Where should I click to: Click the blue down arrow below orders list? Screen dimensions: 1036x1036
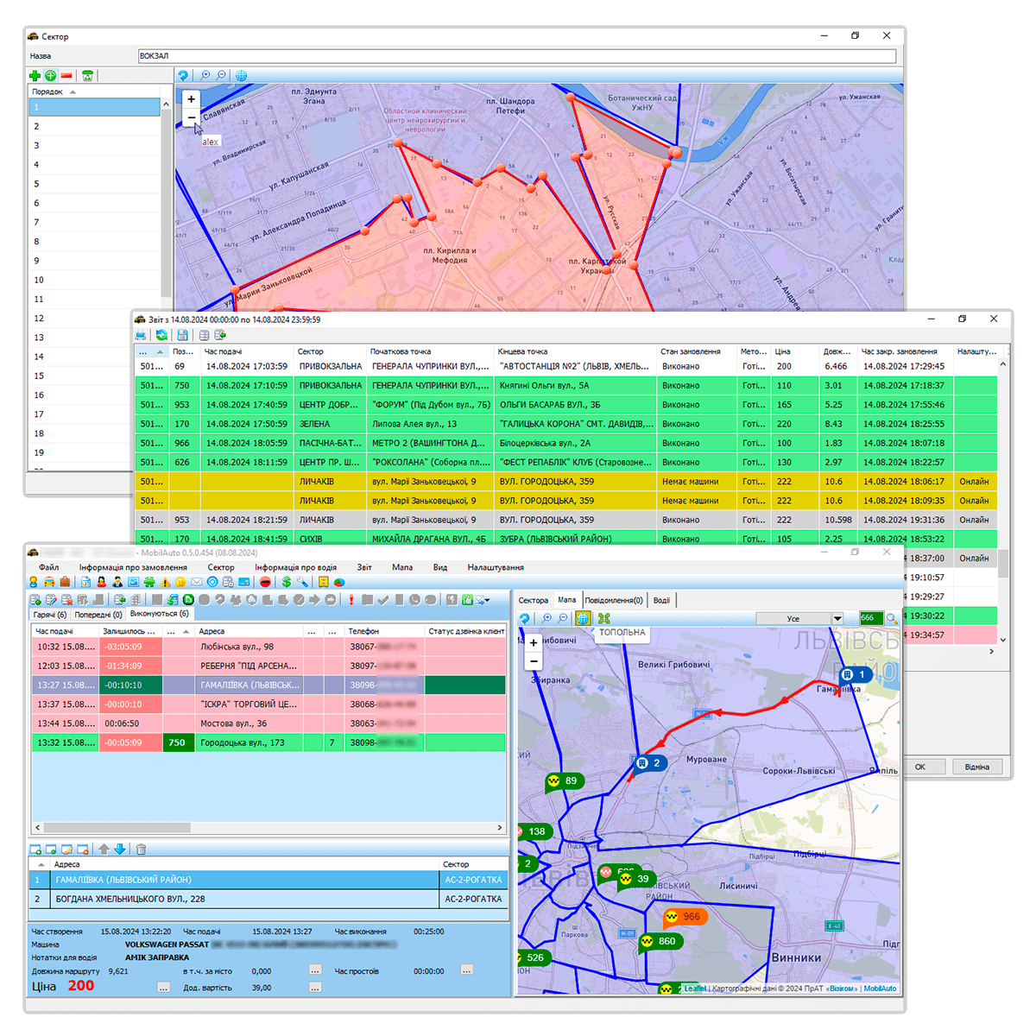[120, 850]
